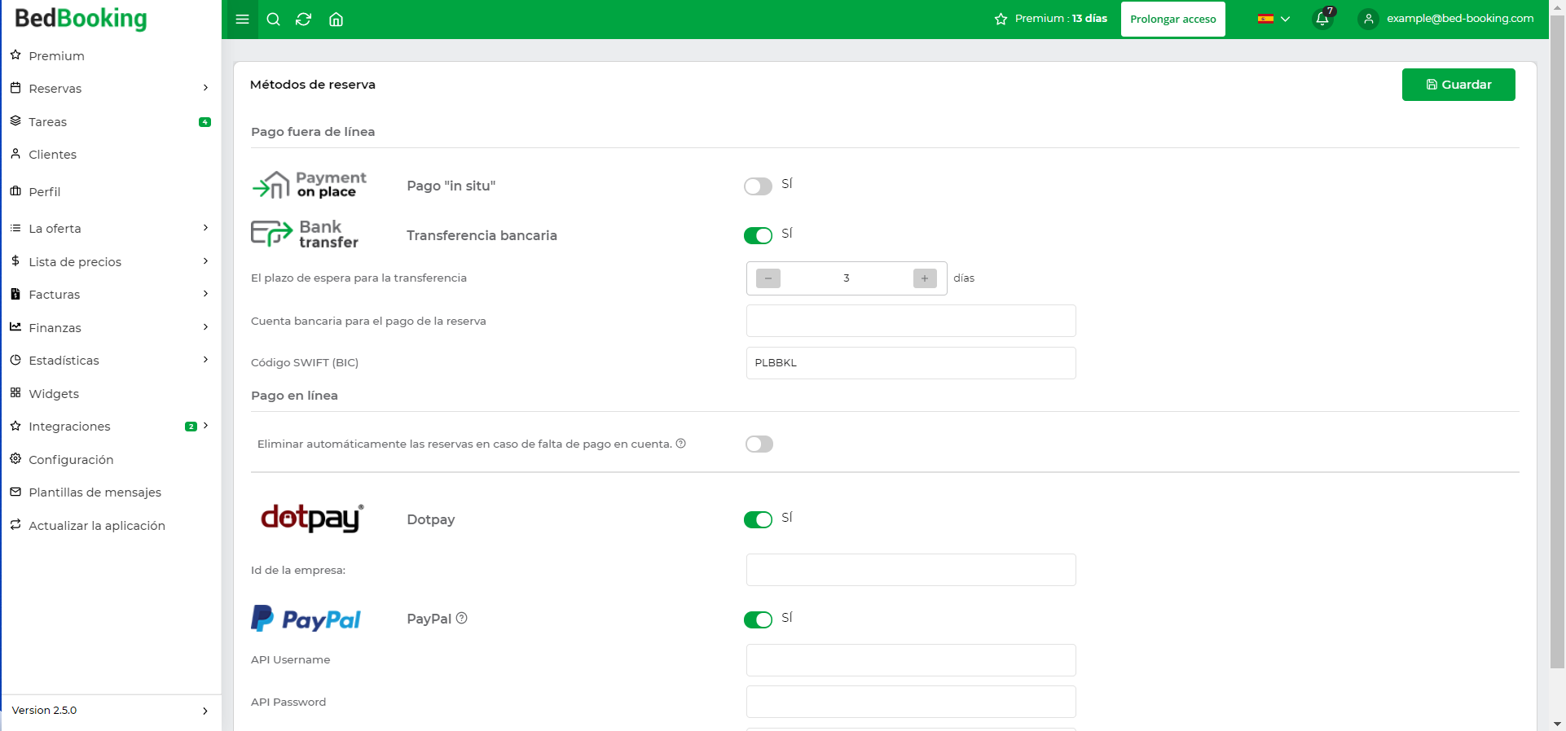Click the Bank transfer logo

click(x=305, y=234)
